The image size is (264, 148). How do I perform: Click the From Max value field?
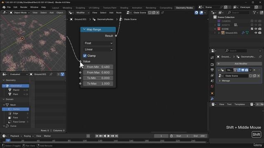coord(98,72)
